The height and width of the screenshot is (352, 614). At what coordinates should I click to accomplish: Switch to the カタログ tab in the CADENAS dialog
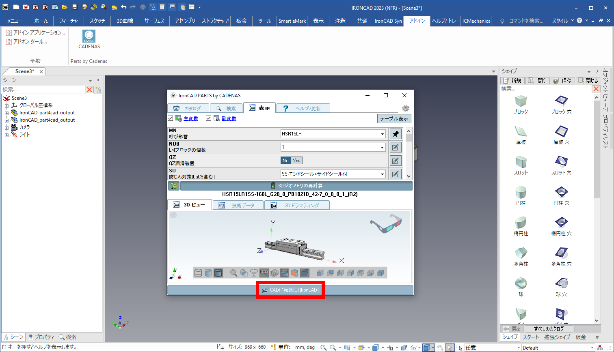pyautogui.click(x=188, y=108)
